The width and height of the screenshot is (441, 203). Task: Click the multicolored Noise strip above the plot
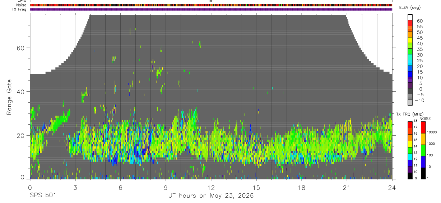[211, 5]
